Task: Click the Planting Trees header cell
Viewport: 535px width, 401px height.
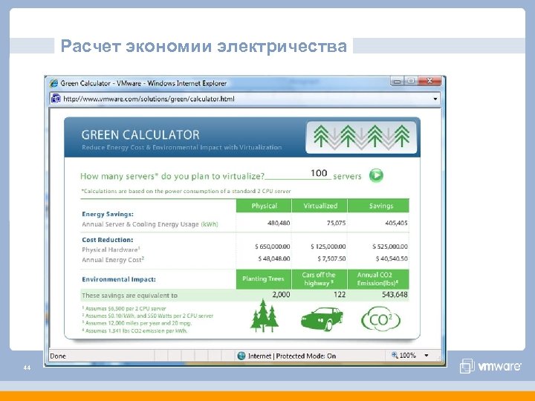Action: pos(263,279)
